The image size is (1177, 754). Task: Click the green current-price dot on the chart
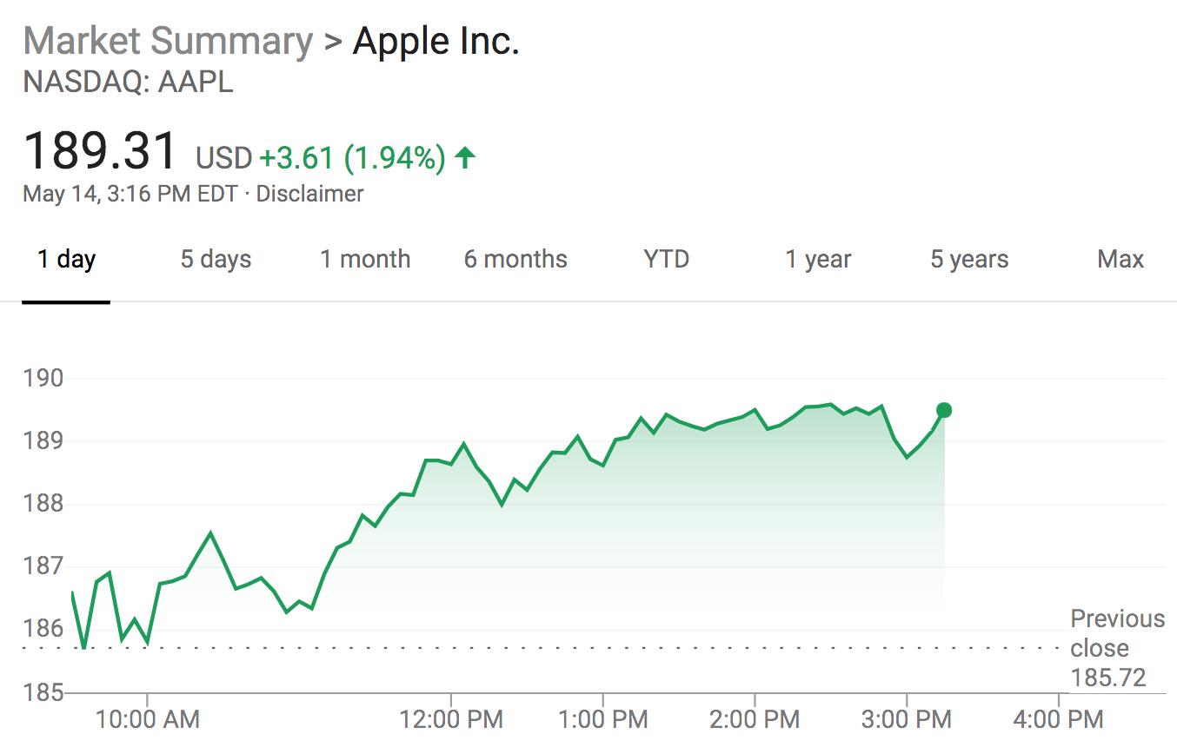click(x=944, y=410)
